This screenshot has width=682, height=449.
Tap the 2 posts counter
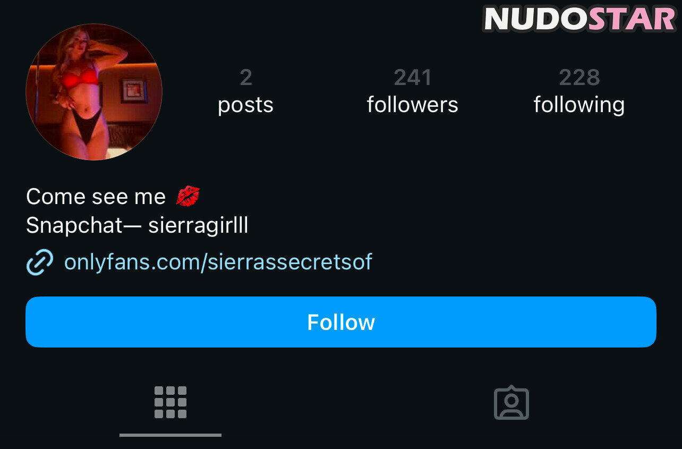tap(245, 91)
